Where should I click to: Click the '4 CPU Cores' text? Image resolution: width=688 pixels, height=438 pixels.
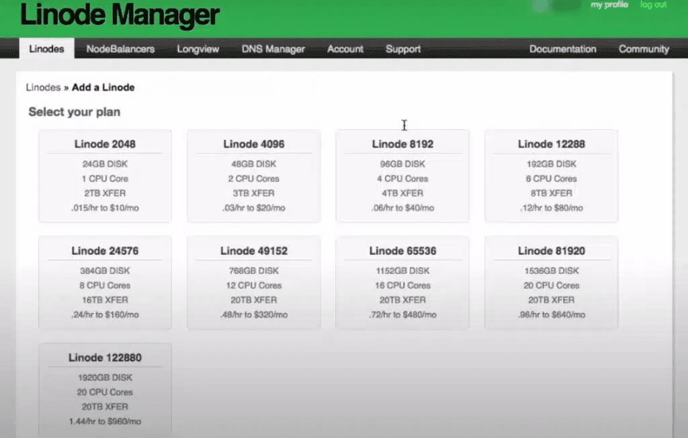click(402, 179)
